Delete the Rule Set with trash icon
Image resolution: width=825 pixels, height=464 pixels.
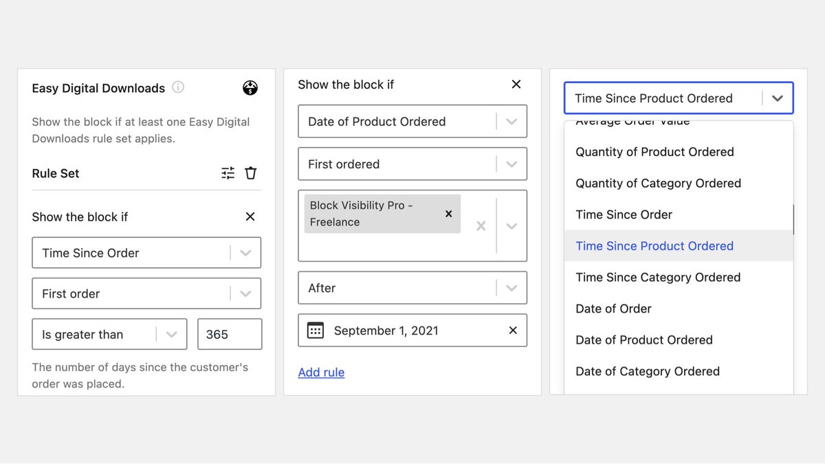(251, 173)
